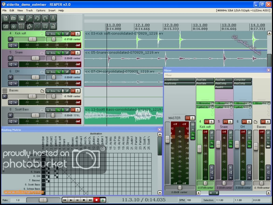The height and width of the screenshot is (205, 273).
Task: Toggle ripple editing dashed-square icon
Action: point(37,26)
